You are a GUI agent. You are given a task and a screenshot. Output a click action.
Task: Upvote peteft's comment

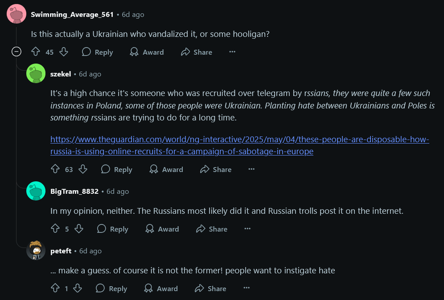[55, 288]
